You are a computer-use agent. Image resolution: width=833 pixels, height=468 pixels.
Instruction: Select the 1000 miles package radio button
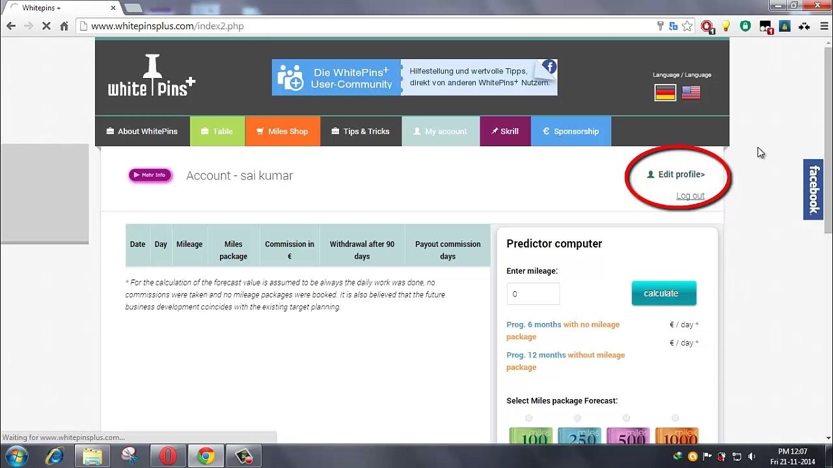(x=675, y=418)
